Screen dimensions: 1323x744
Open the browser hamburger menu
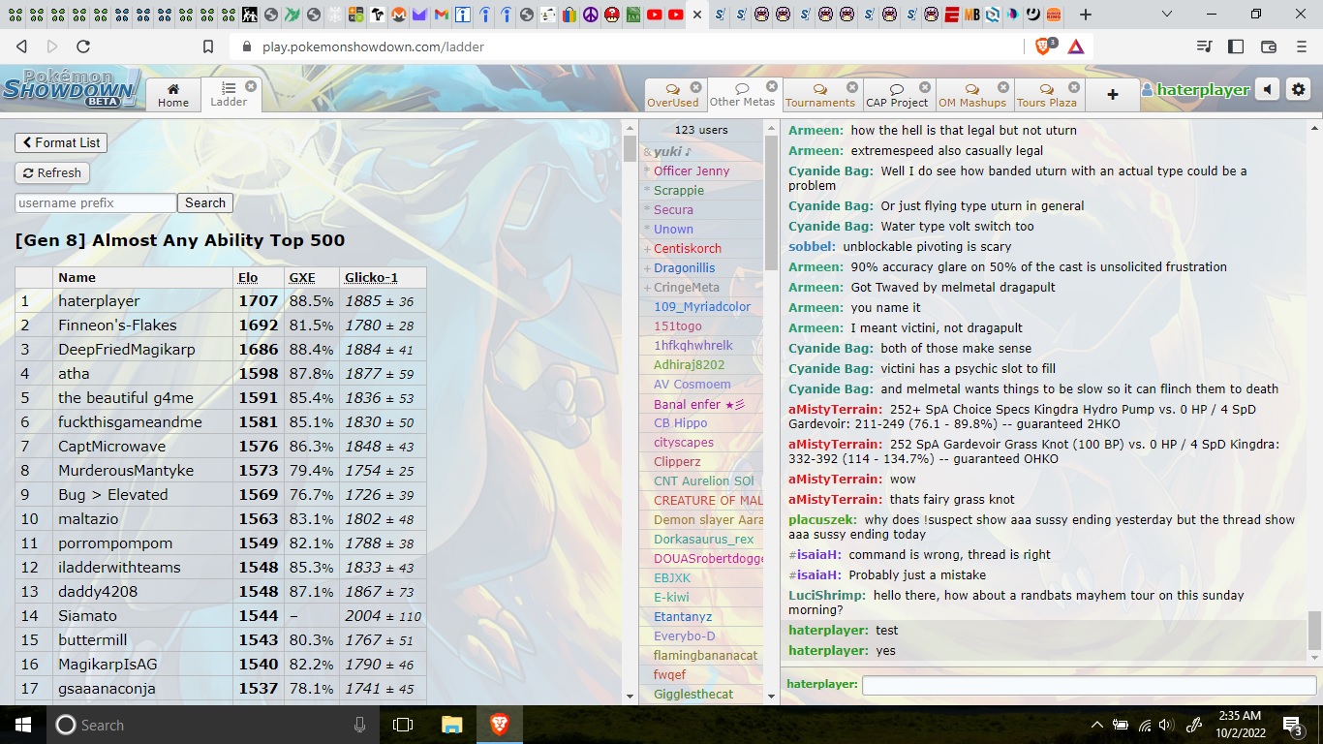pyautogui.click(x=1301, y=46)
